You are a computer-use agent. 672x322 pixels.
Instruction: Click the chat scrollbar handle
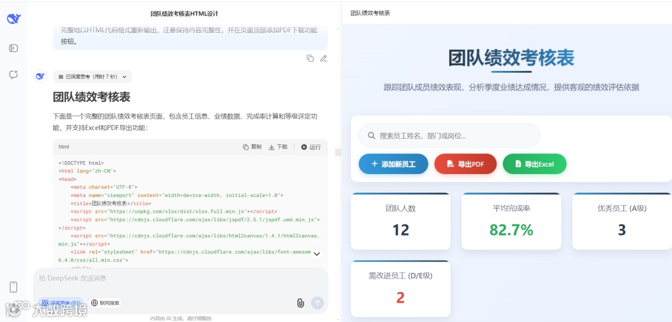pyautogui.click(x=338, y=152)
